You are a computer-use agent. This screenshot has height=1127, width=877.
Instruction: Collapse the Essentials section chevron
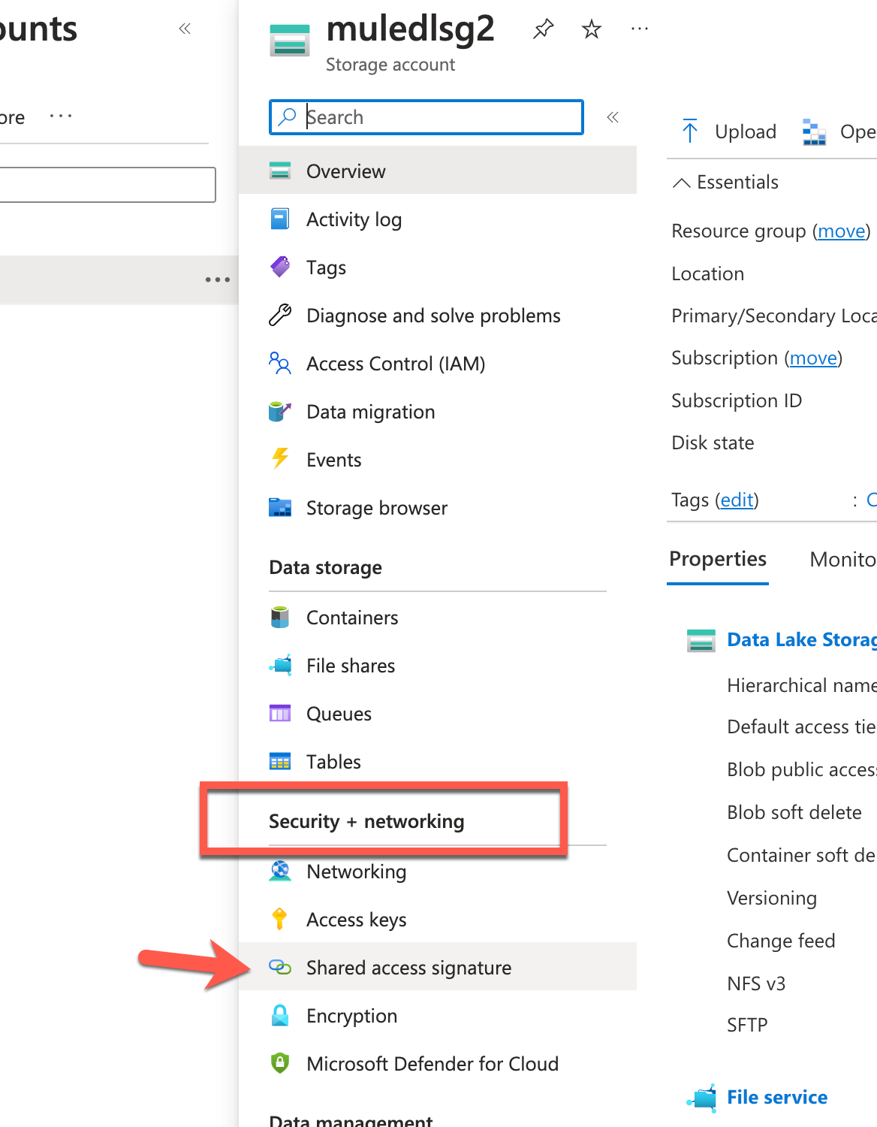pos(682,182)
